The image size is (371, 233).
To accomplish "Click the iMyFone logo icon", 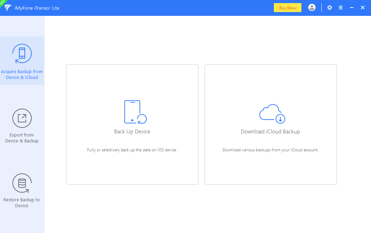I will tap(8, 8).
